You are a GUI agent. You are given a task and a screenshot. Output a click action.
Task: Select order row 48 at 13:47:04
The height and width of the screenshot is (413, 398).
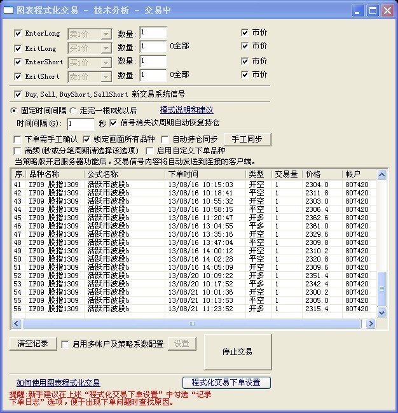pyautogui.click(x=195, y=242)
